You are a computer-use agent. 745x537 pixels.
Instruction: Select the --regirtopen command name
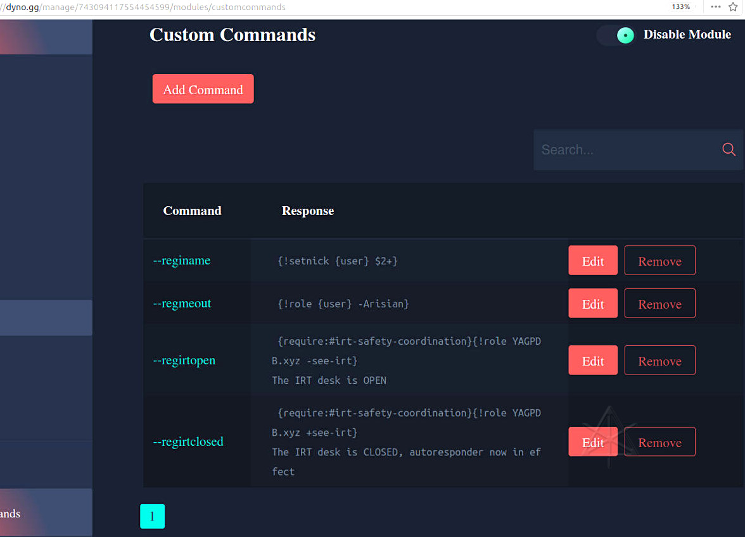(x=184, y=361)
